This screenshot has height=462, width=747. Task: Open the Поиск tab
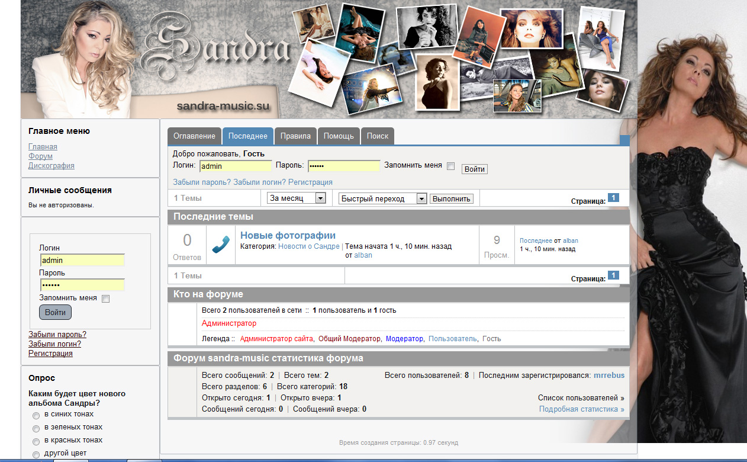(378, 136)
